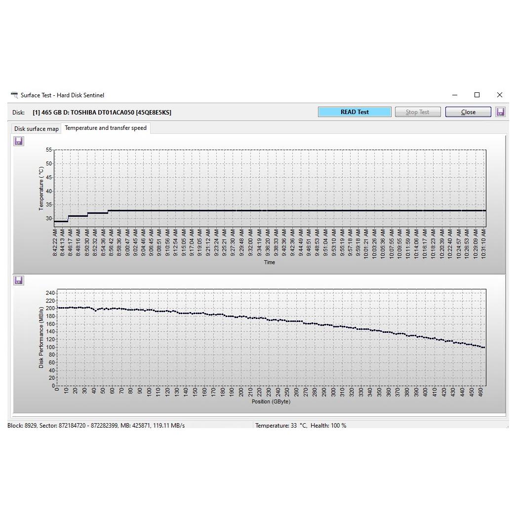Minimize the Surface Test window
This screenshot has height=517, width=517.
click(455, 95)
